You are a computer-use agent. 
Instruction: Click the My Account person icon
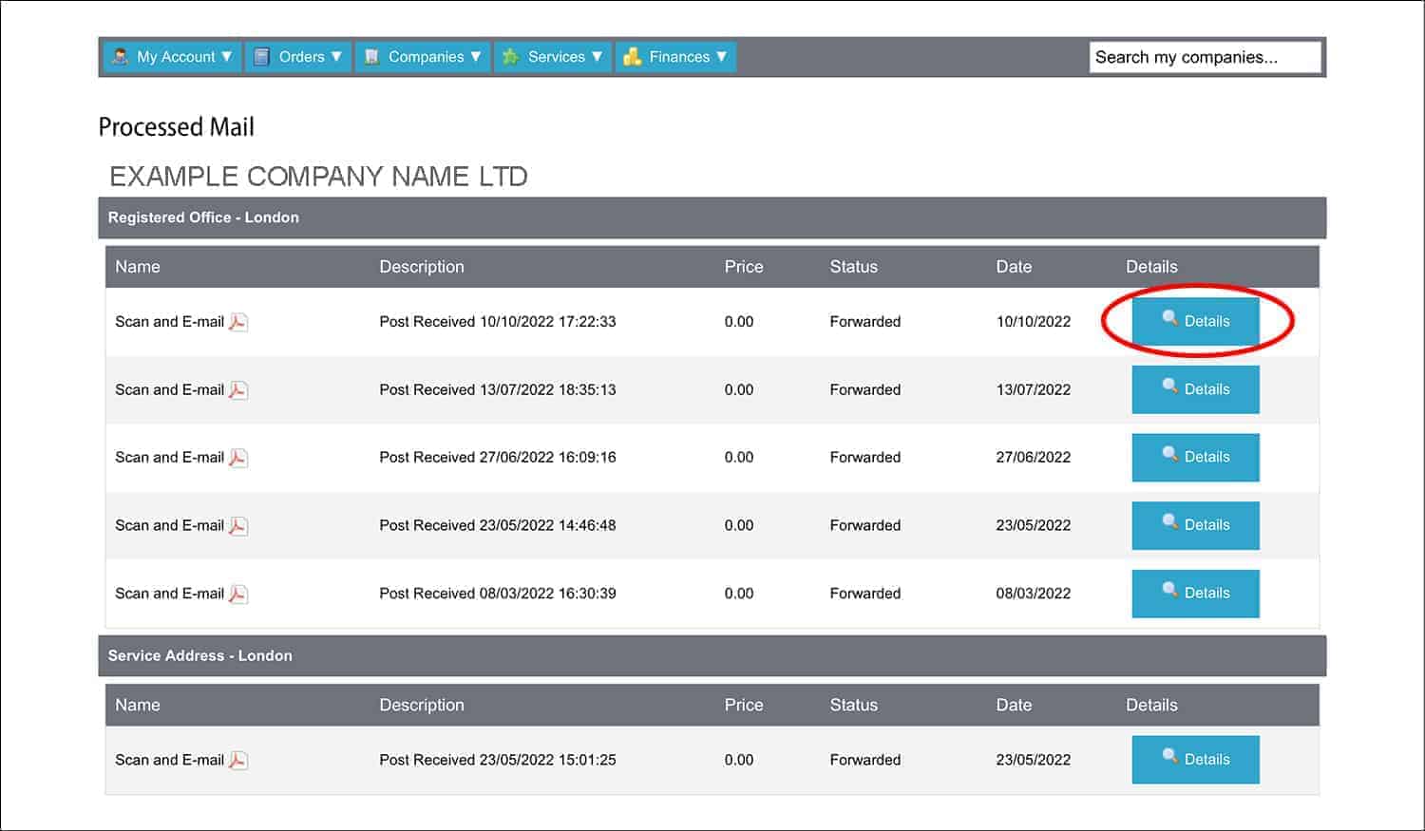tap(120, 57)
